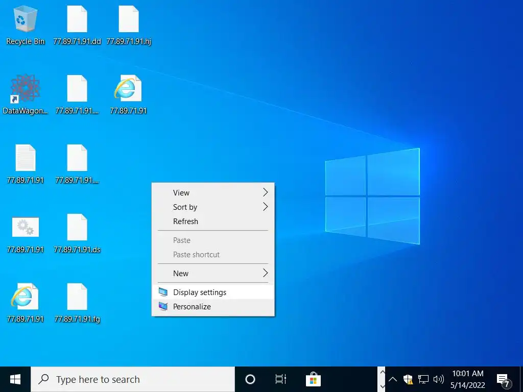The height and width of the screenshot is (392, 523).
Task: Expand the New submenu
Action: [213, 274]
